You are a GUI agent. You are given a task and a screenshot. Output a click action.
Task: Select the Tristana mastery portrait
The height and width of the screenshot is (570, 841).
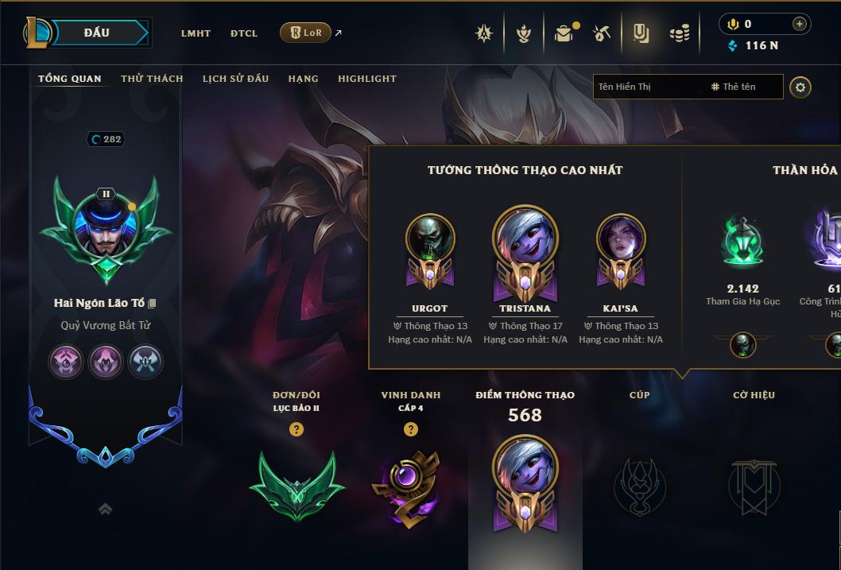point(525,237)
